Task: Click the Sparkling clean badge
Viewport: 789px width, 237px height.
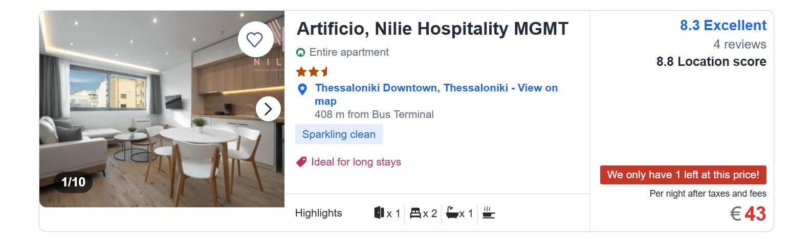Action: pyautogui.click(x=339, y=134)
